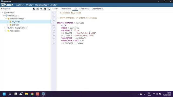
Task: Open the Objeto menu
Action: (30, 5)
